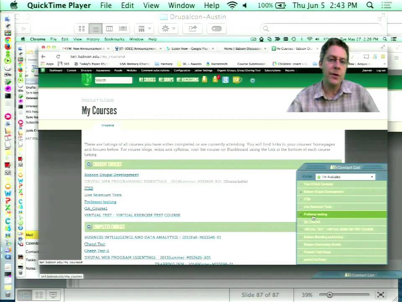Open QuickTime Player Window menu
The height and width of the screenshot is (302, 402).
point(181,5)
